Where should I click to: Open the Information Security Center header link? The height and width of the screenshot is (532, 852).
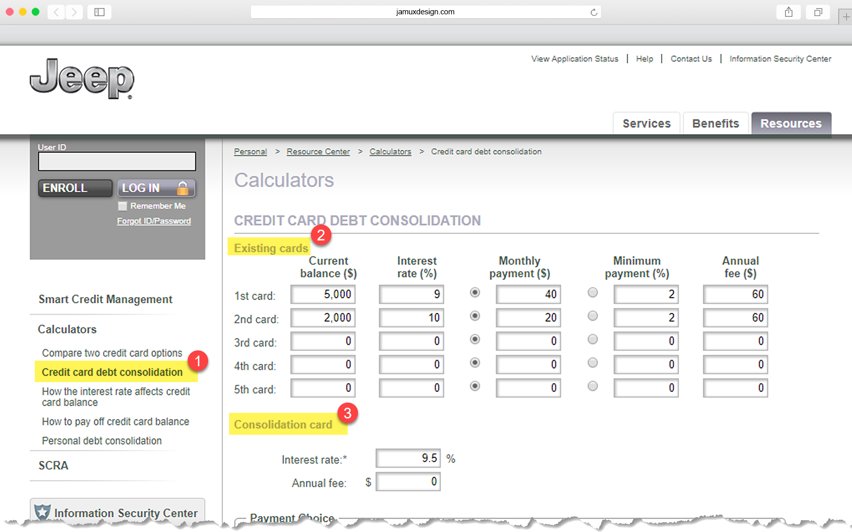coord(780,59)
